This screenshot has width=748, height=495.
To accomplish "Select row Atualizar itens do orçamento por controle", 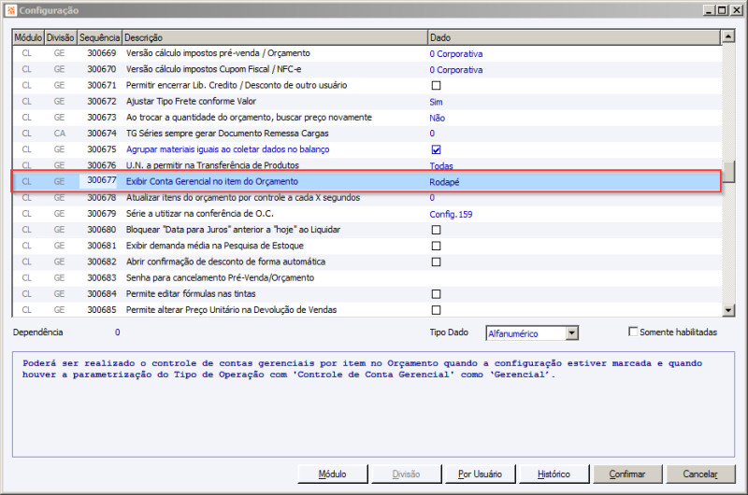I will (x=367, y=198).
